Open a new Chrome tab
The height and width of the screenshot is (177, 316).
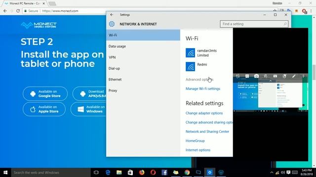pyautogui.click(x=52, y=3)
